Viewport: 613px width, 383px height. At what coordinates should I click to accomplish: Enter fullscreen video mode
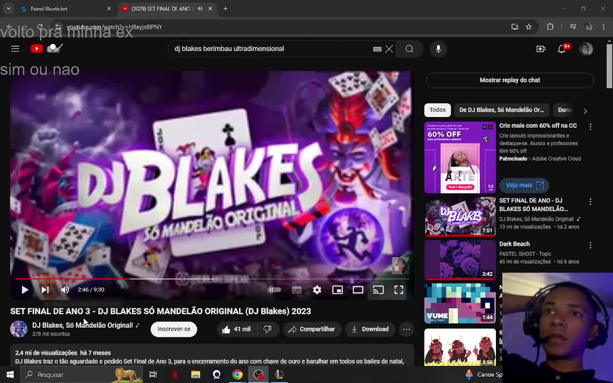(x=399, y=289)
